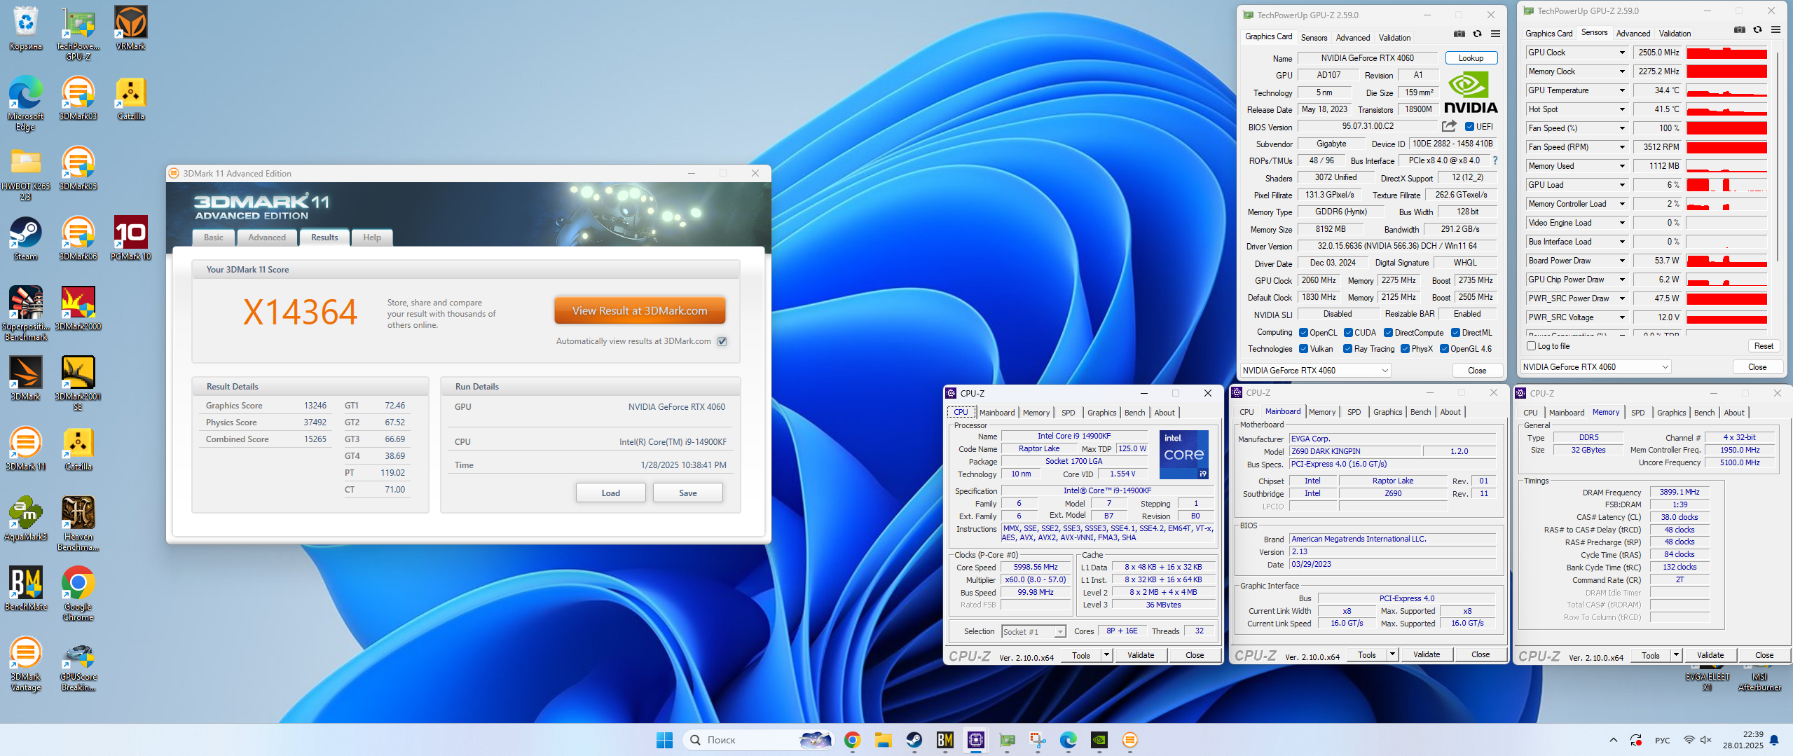The height and width of the screenshot is (756, 1793).
Task: Open the VRMark desktop shortcut
Action: [x=131, y=28]
